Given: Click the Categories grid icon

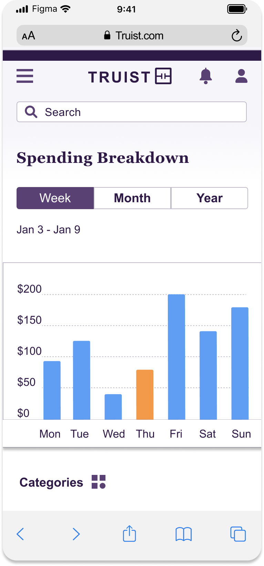Looking at the screenshot, I should pos(99,482).
